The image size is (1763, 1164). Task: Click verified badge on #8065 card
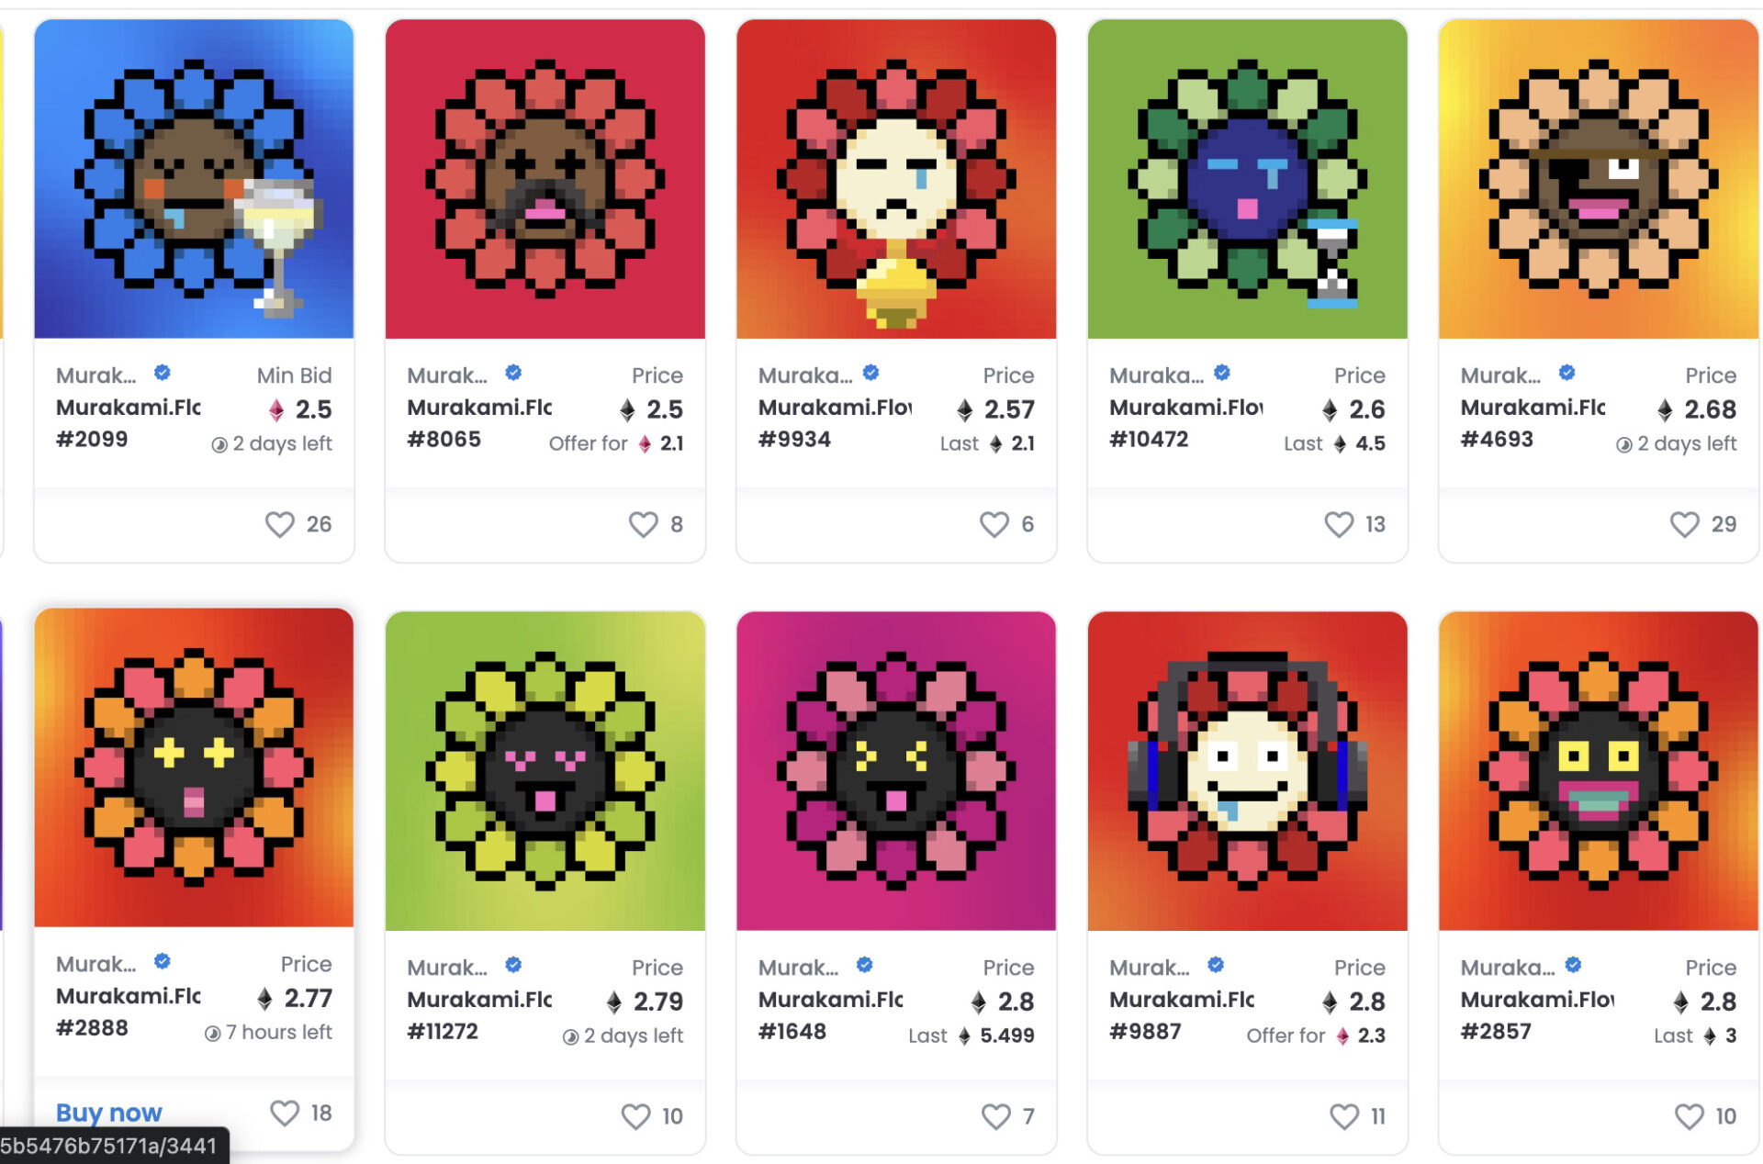coord(513,373)
